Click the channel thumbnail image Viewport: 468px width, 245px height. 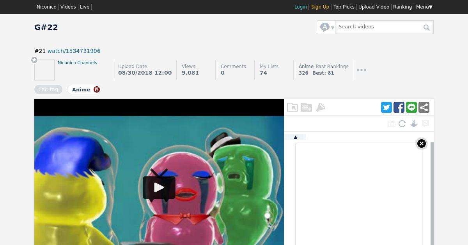coord(44,70)
